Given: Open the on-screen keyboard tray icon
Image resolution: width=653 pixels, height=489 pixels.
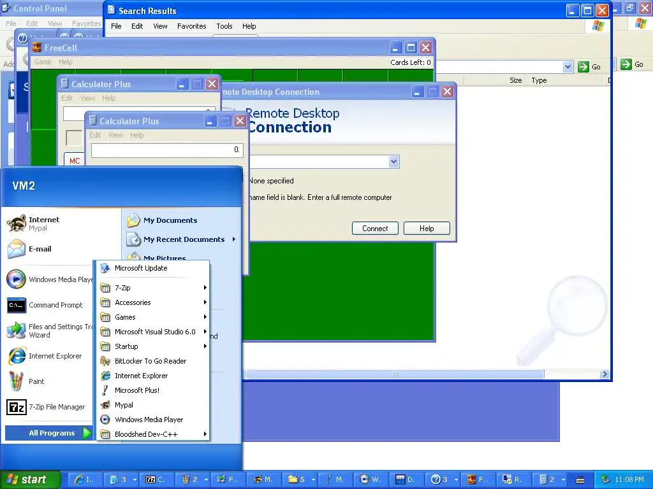Looking at the screenshot, I should tap(580, 480).
